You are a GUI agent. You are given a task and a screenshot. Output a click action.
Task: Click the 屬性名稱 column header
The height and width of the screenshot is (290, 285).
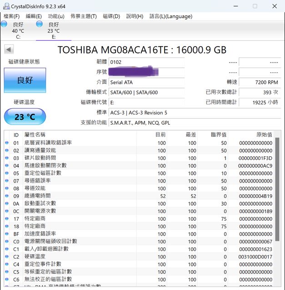(80, 135)
